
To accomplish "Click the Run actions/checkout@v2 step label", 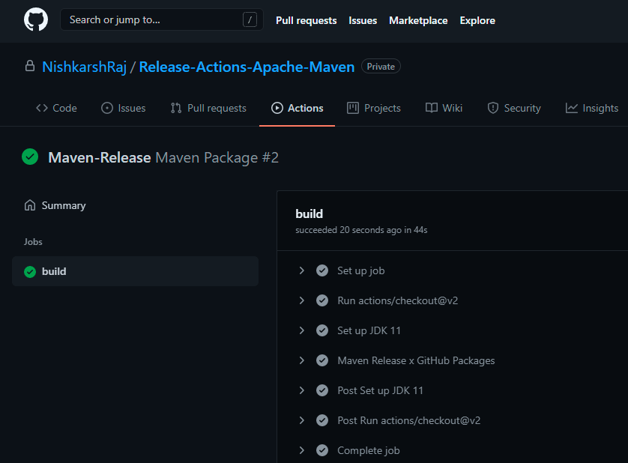I will tap(397, 300).
